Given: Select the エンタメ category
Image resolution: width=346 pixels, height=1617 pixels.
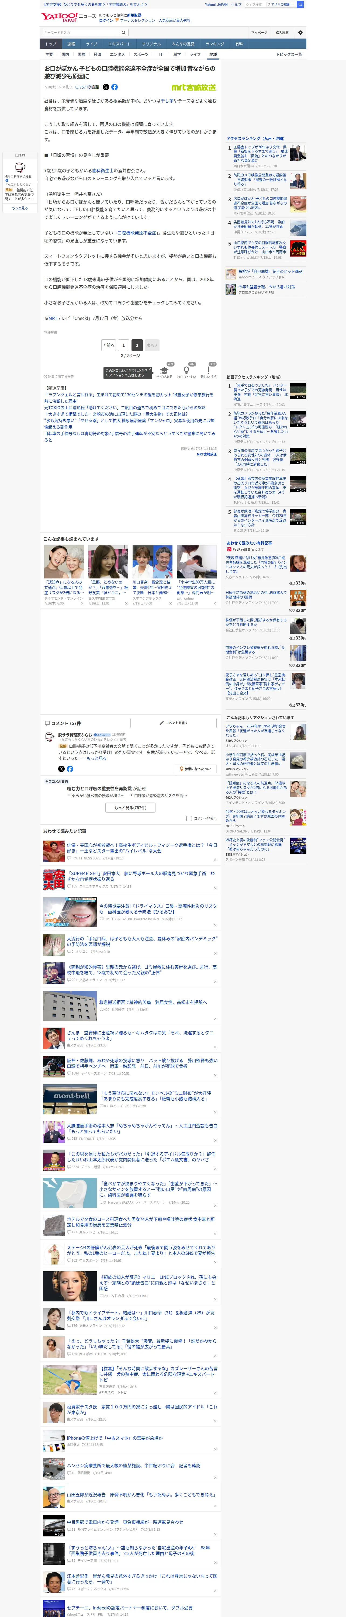Looking at the screenshot, I should pos(117,55).
